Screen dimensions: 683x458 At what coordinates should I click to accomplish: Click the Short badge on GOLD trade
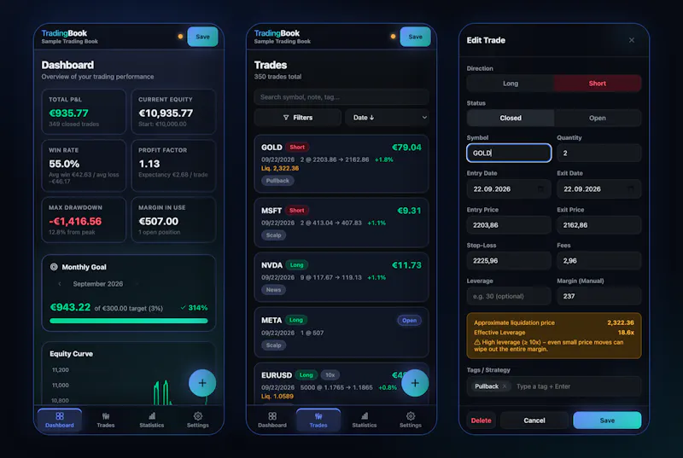[297, 147]
